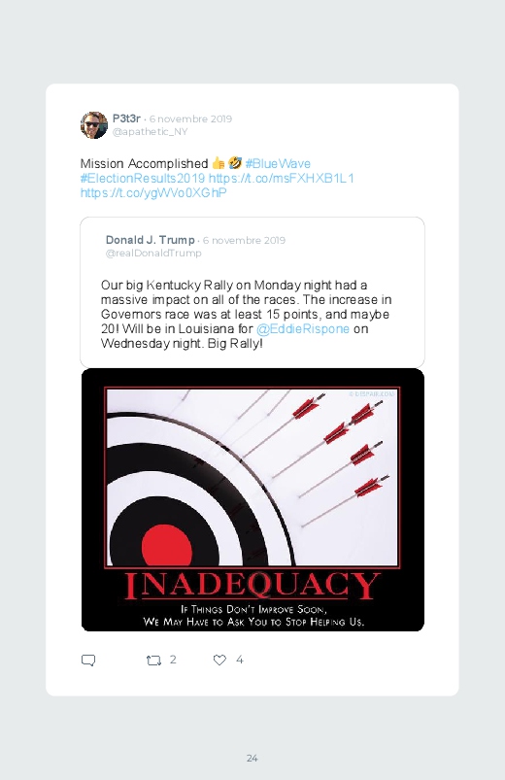Click the page number 24
Viewport: 505px width, 780px height.
252,758
